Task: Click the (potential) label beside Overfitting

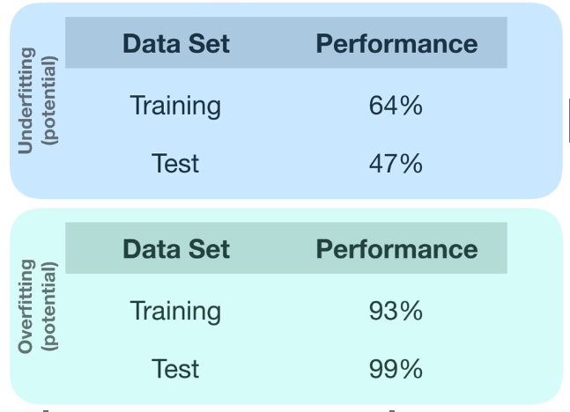Action: [x=49, y=306]
